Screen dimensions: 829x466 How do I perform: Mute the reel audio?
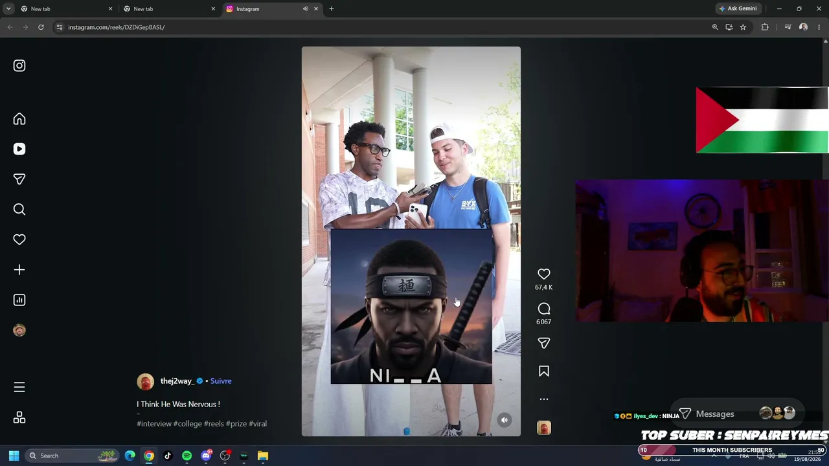tap(505, 420)
